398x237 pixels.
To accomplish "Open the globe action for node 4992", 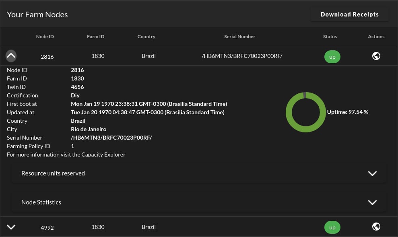I will pos(376,227).
